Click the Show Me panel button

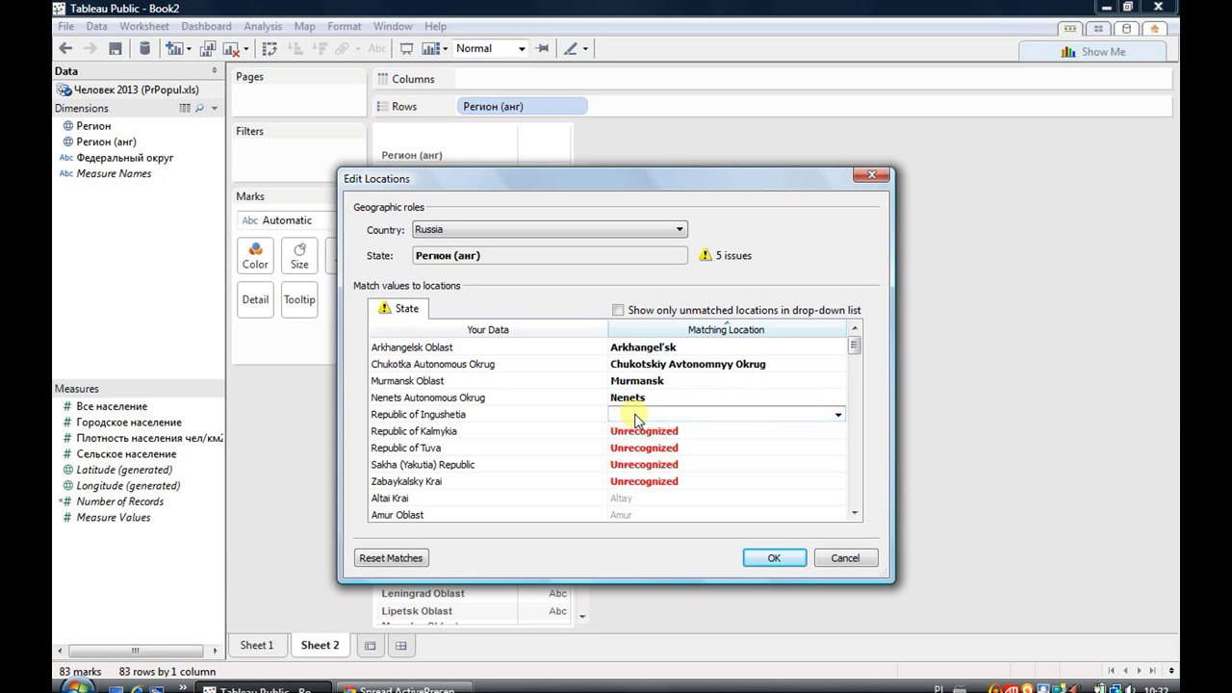coord(1092,52)
